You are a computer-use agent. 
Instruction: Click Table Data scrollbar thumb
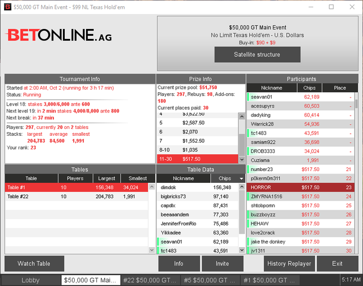[x=242, y=212]
